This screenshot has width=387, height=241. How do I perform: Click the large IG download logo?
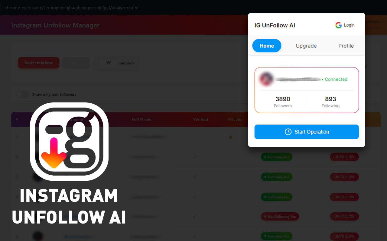click(69, 142)
